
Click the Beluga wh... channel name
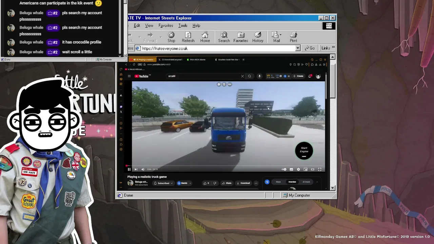[141, 182]
